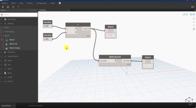Image resolution: width=196 pixels, height=108 pixels.
Task: Open the Arquivo menu
Action: [x=4, y=3]
